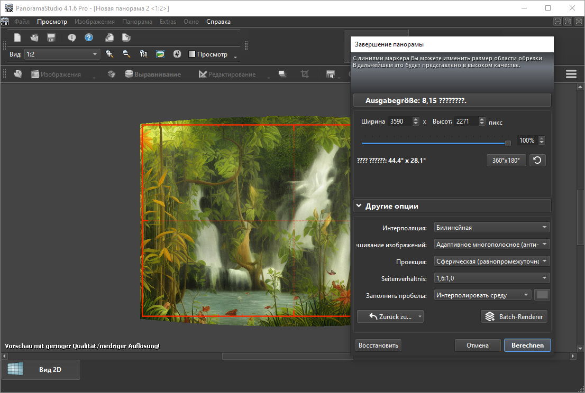Open the Проекция projection dropdown

click(491, 261)
